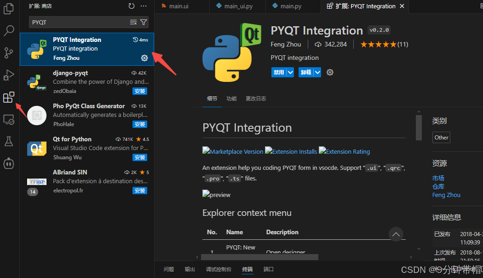The image size is (483, 278).
Task: Click the Qt for Python extension logo
Action: pyautogui.click(x=37, y=149)
